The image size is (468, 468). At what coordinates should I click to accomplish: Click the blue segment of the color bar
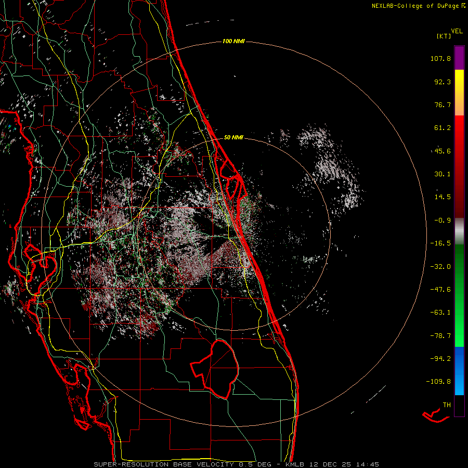pos(459,371)
